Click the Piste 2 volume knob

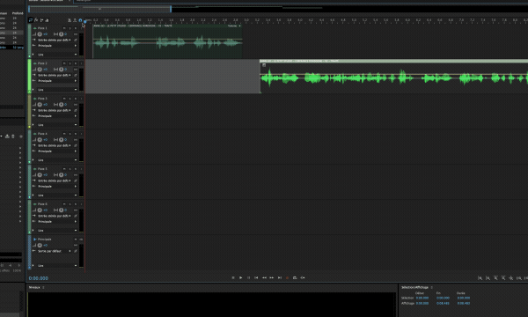pyautogui.click(x=40, y=70)
